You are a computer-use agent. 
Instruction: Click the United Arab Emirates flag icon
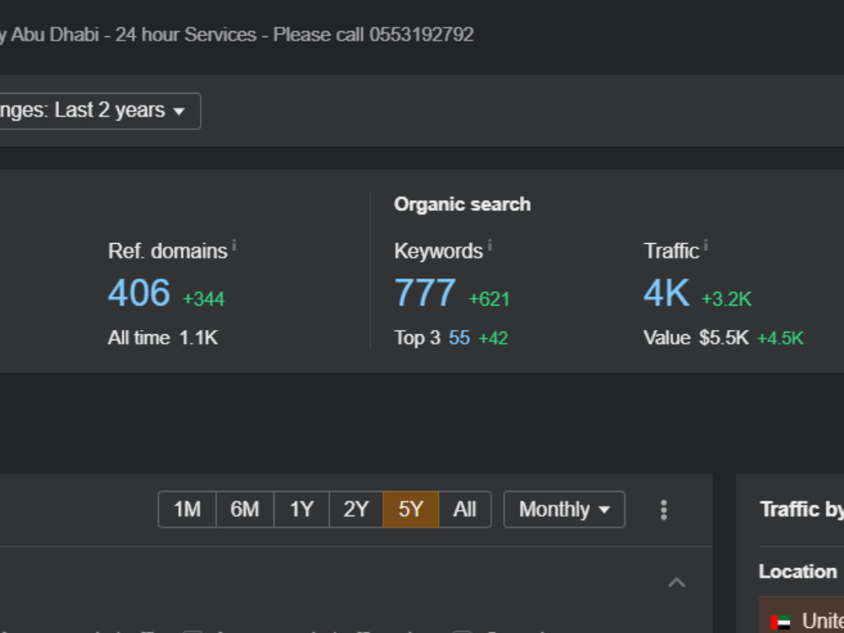[x=781, y=622]
